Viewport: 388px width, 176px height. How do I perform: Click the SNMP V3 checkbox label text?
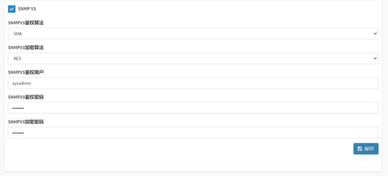point(27,9)
